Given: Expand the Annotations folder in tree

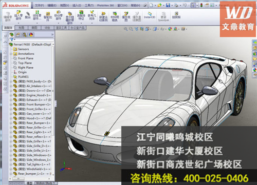Looking at the screenshot, I should [x=11, y=54].
